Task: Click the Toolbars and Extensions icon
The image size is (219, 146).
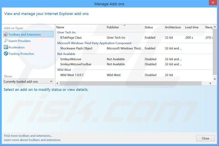Action: [6, 34]
